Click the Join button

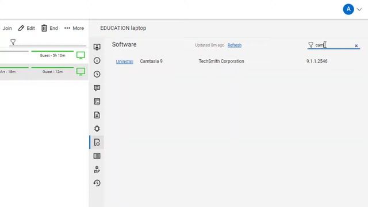coord(7,28)
